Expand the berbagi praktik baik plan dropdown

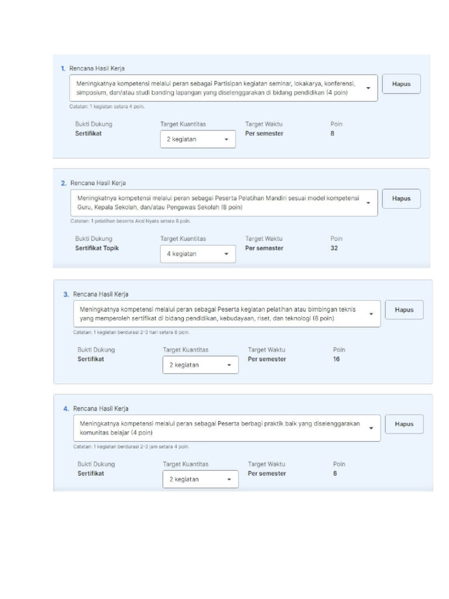(x=371, y=428)
